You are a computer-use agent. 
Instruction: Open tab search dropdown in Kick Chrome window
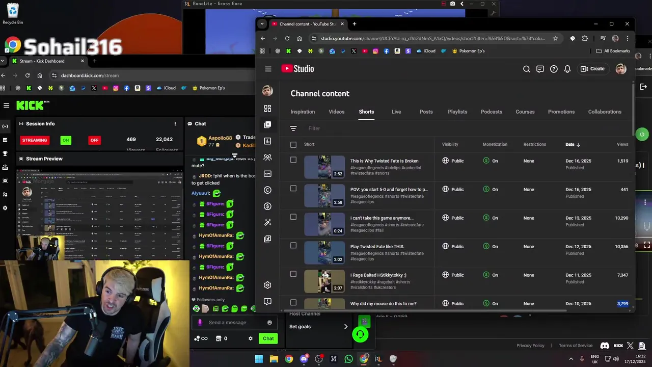(3, 61)
